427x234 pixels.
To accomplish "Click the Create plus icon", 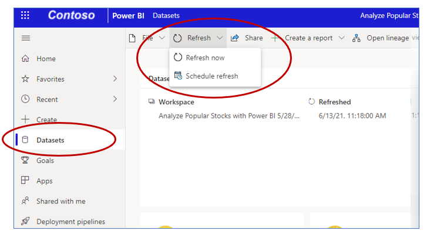I will click(x=25, y=119).
